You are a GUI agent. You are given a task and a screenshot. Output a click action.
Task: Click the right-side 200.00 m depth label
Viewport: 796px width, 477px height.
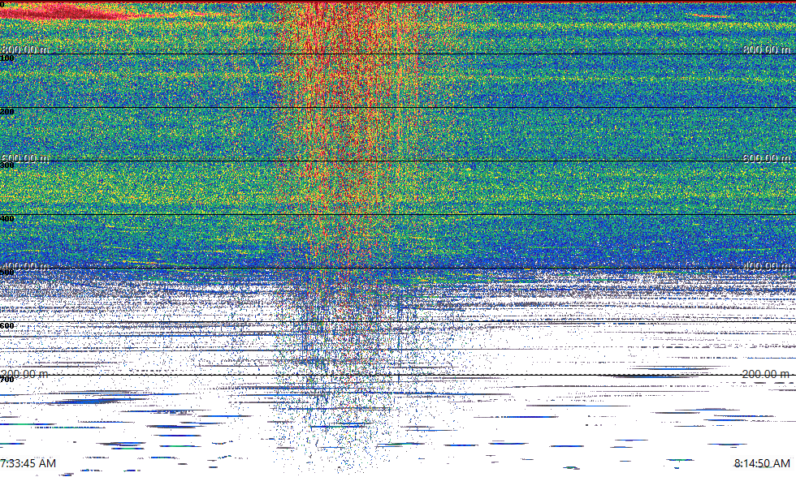(767, 374)
